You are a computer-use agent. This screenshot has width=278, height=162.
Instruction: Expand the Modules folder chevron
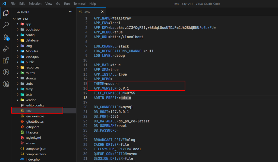pyautogui.click(x=18, y=51)
